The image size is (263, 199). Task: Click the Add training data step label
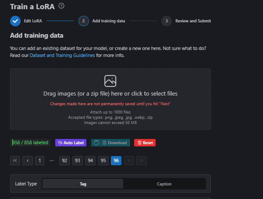point(109,21)
